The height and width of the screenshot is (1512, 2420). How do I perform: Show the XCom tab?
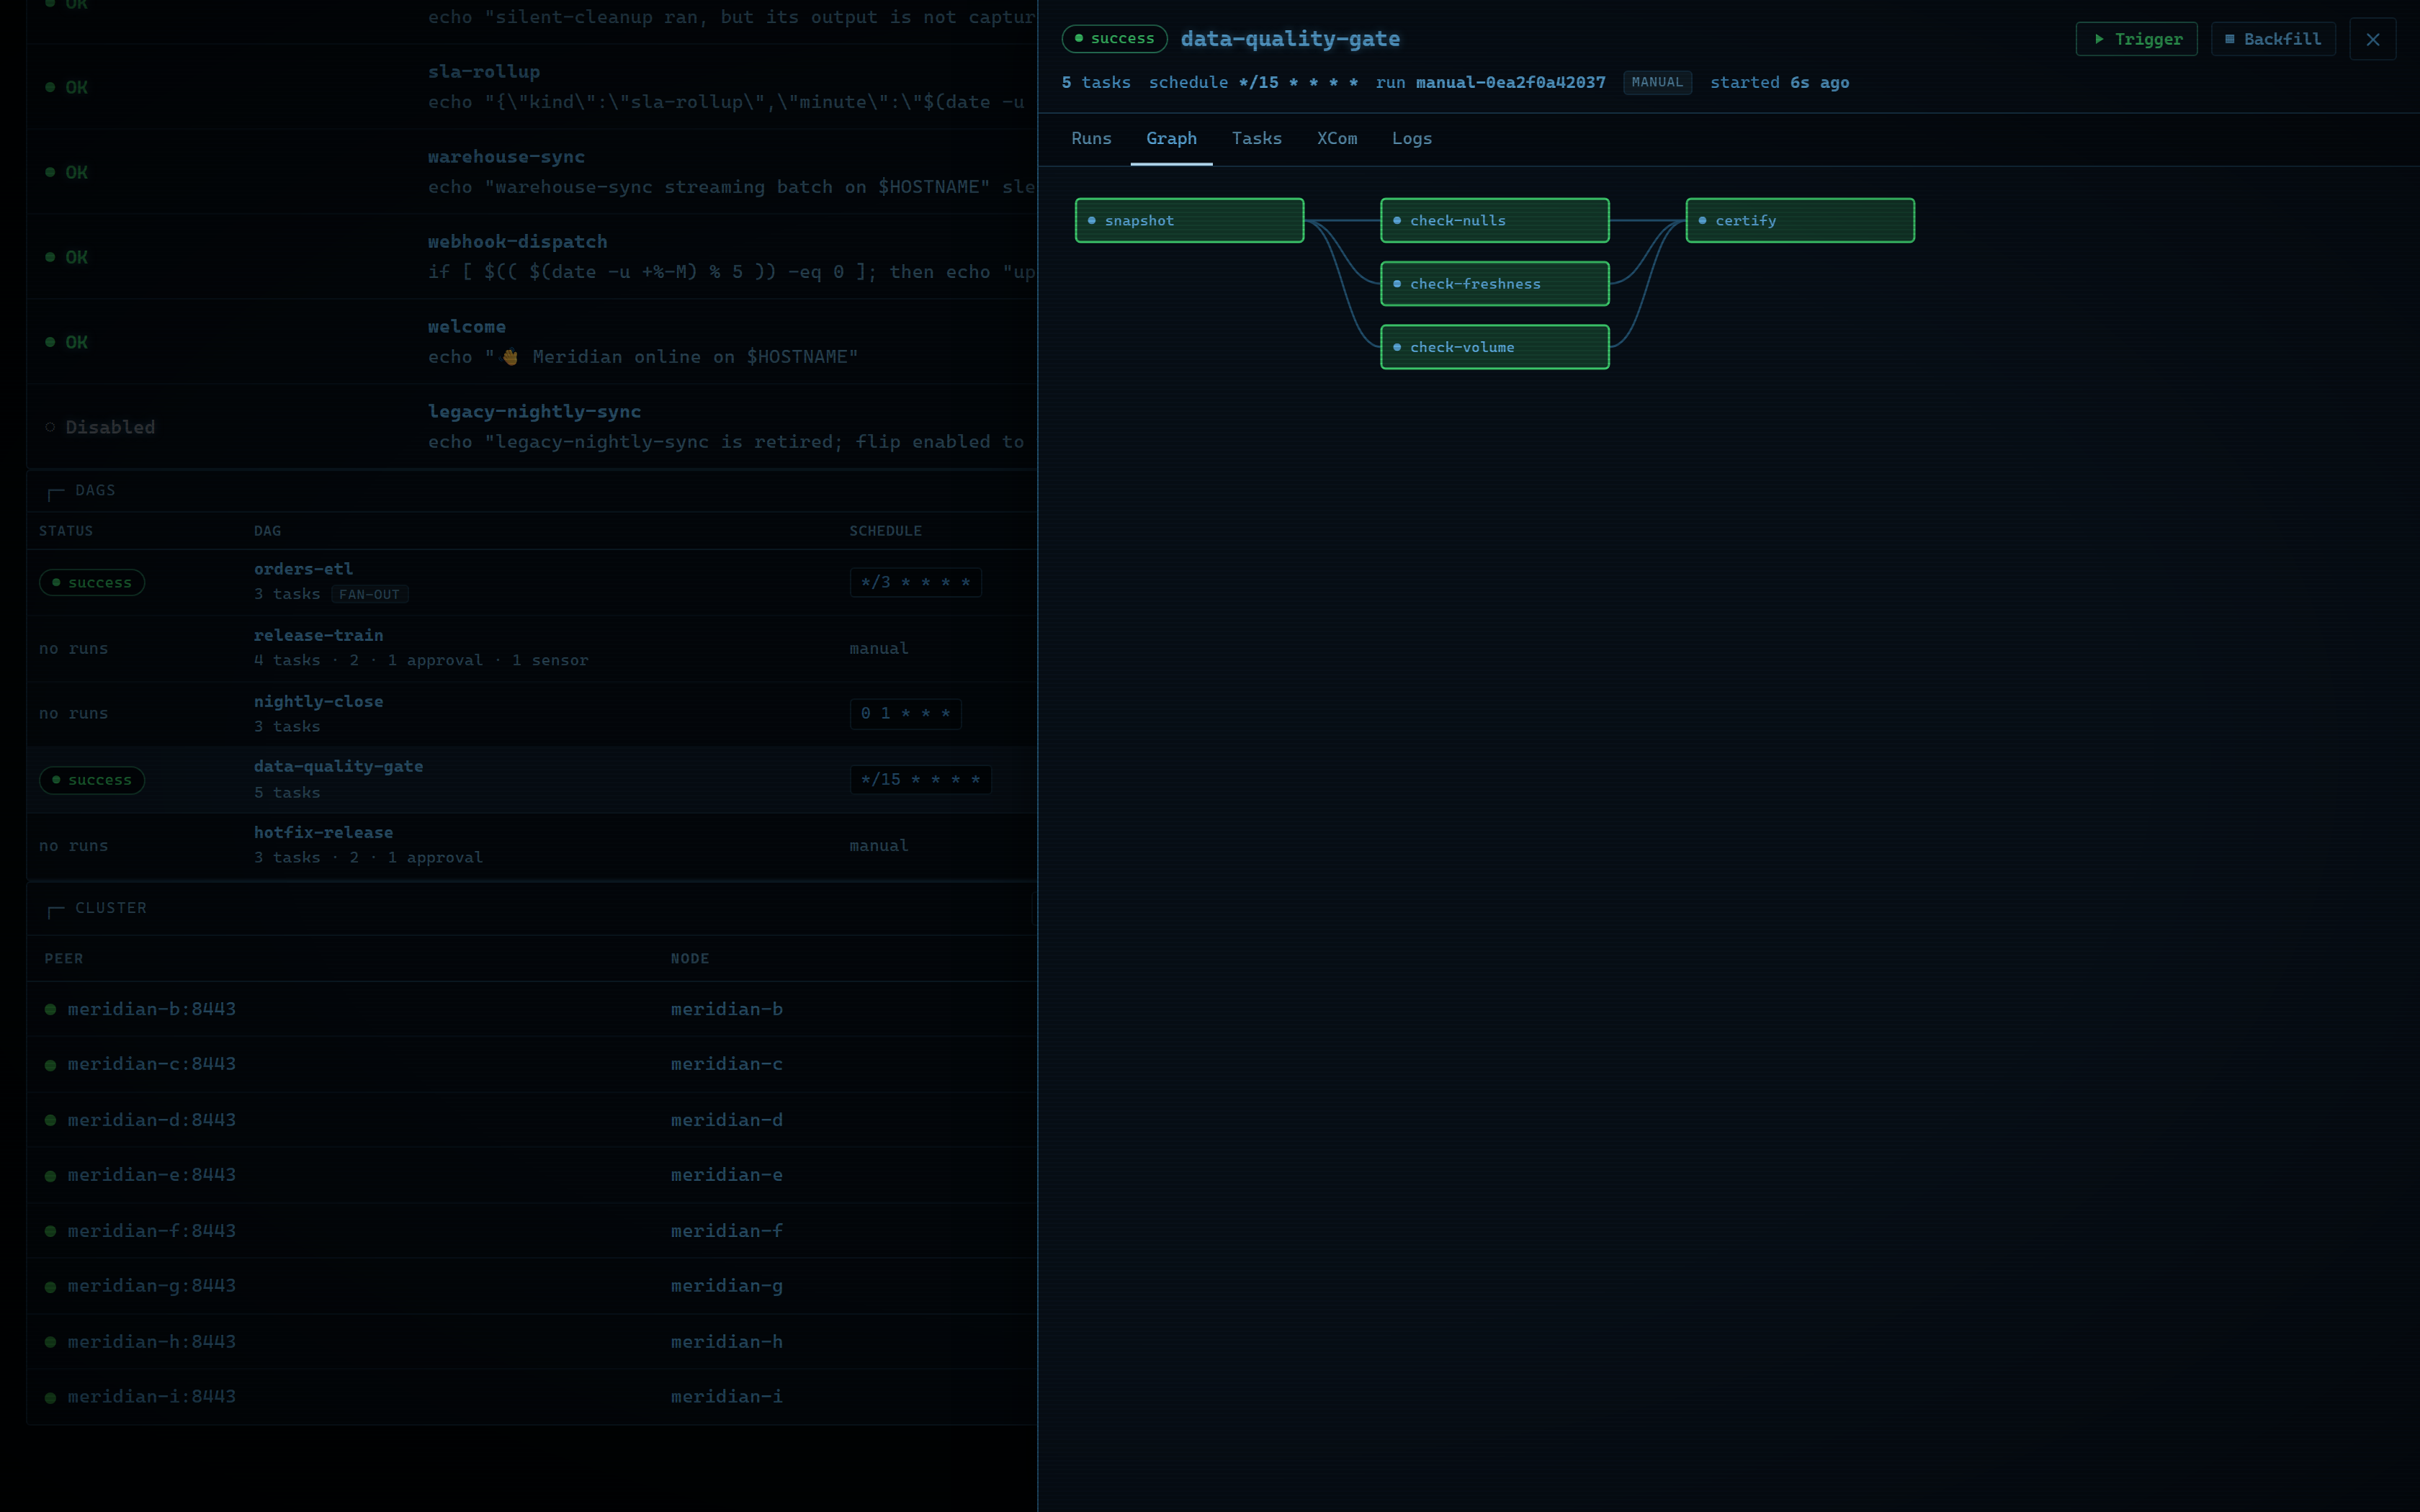coord(1337,138)
